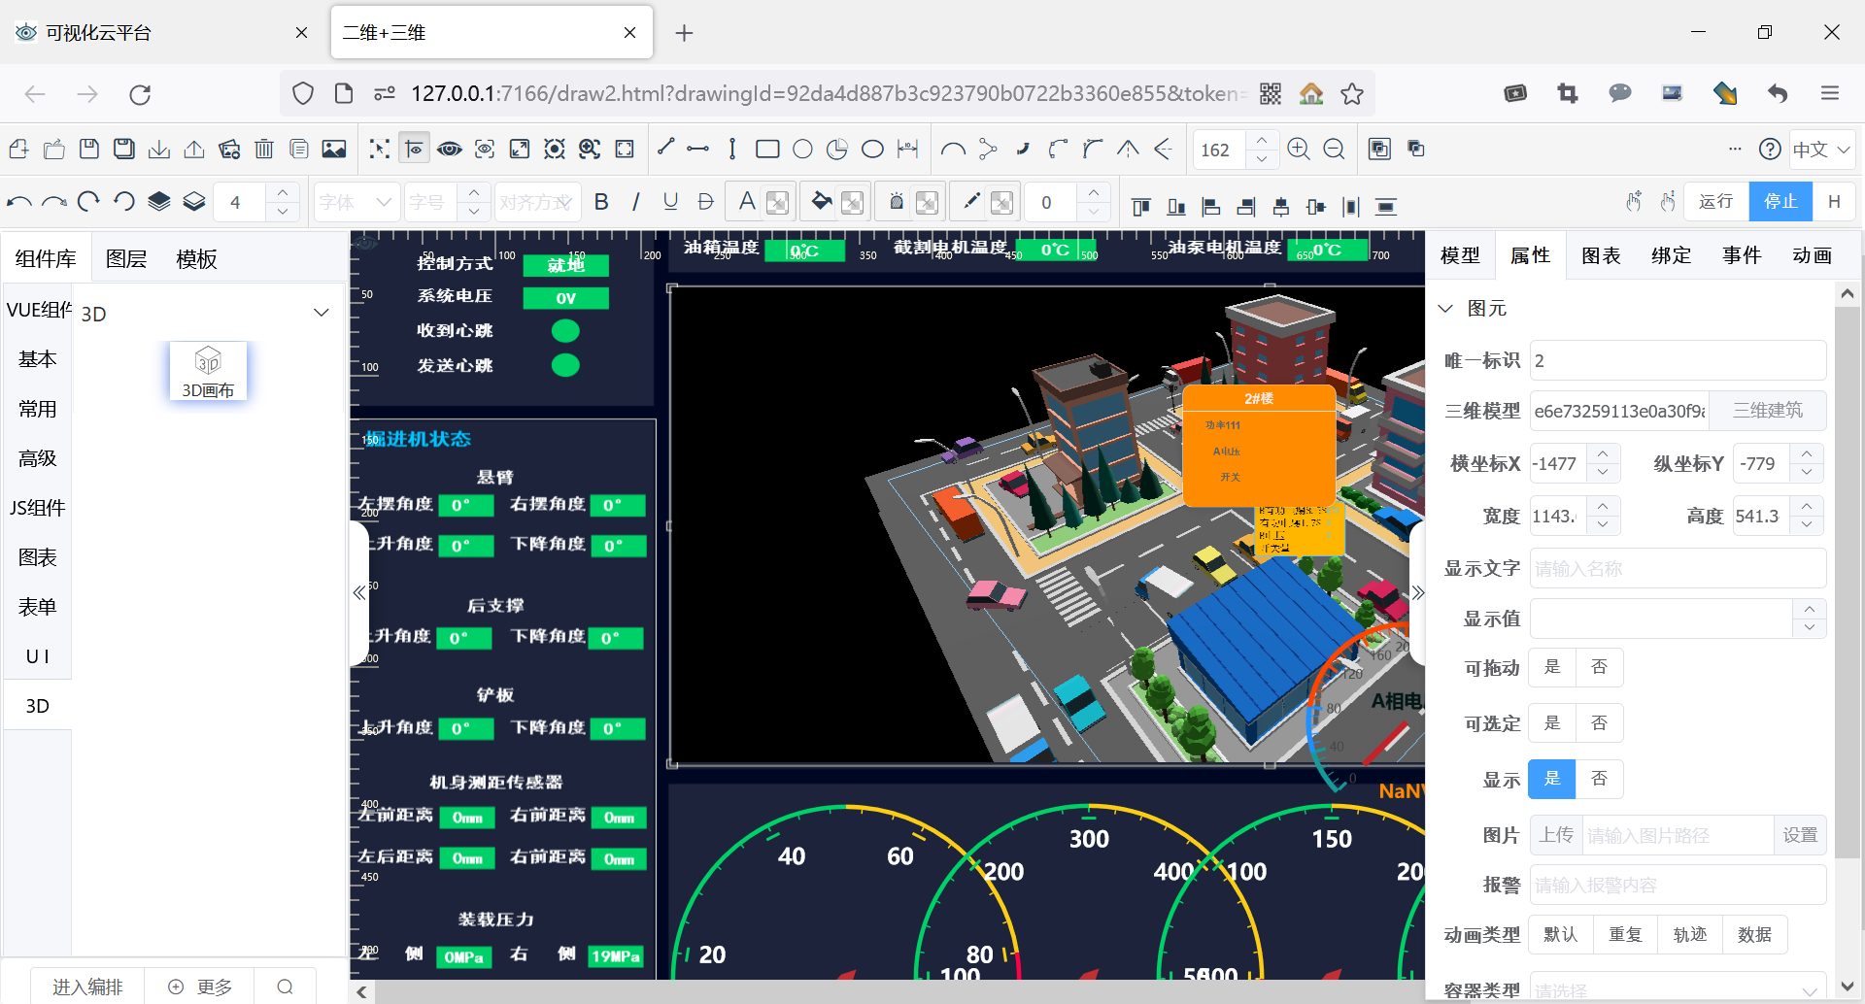This screenshot has height=1004, width=1865.
Task: Select 轨迹 animation type
Action: click(x=1690, y=934)
